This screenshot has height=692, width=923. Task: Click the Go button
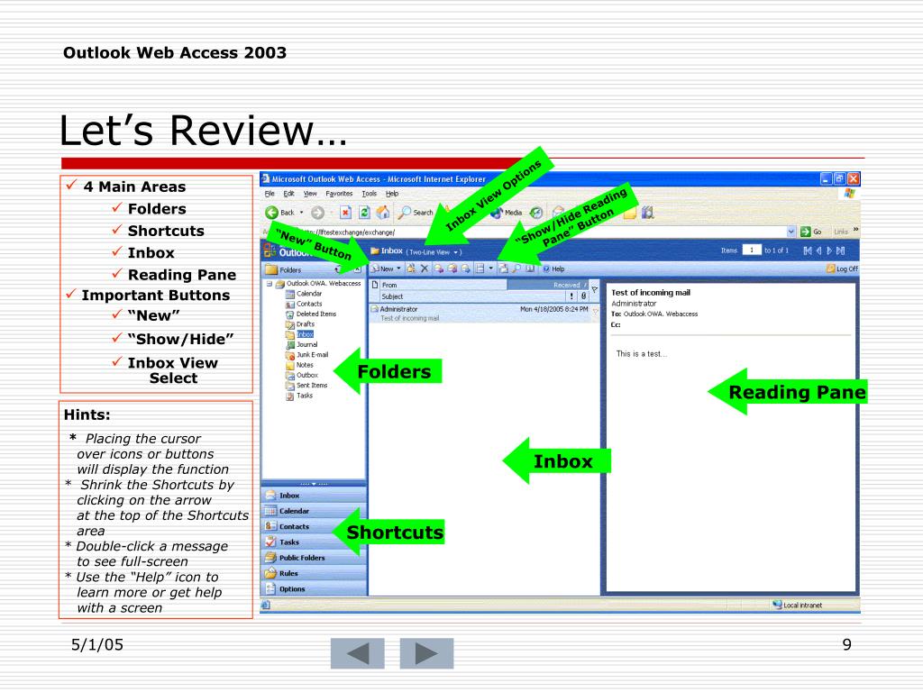811,232
